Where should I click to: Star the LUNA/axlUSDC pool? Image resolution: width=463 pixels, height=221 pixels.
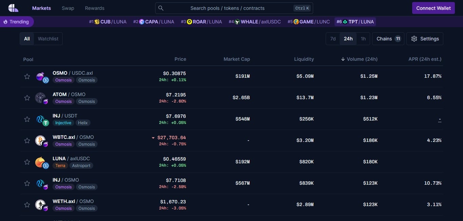point(27,162)
